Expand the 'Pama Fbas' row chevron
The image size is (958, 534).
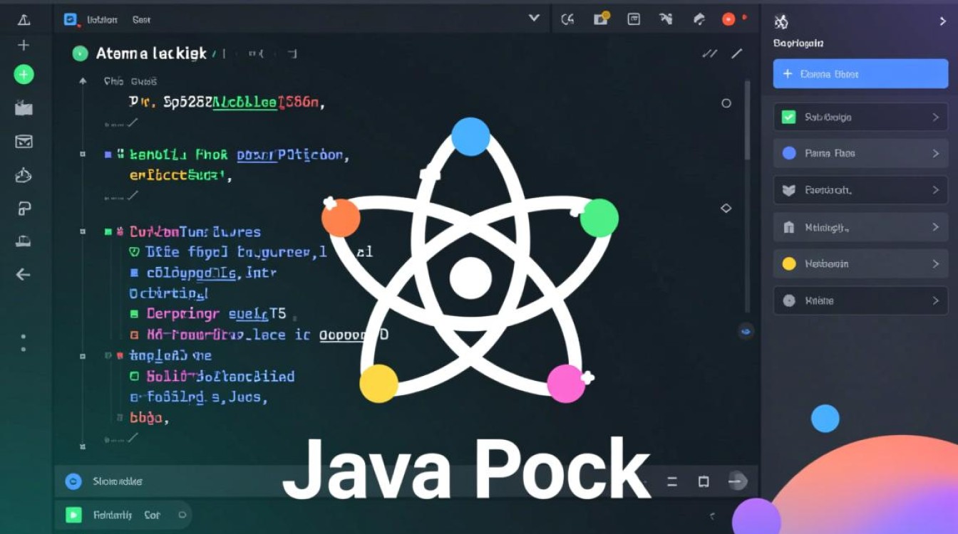tap(935, 153)
